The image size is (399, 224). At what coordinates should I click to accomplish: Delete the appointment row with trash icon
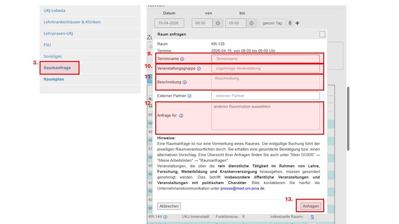point(290,23)
